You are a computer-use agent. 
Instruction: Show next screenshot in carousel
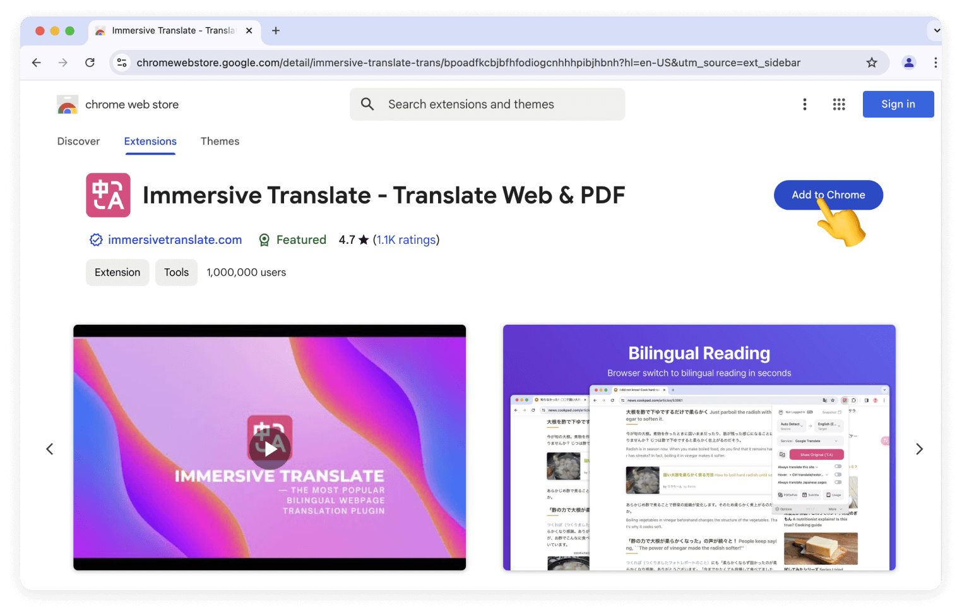(919, 448)
